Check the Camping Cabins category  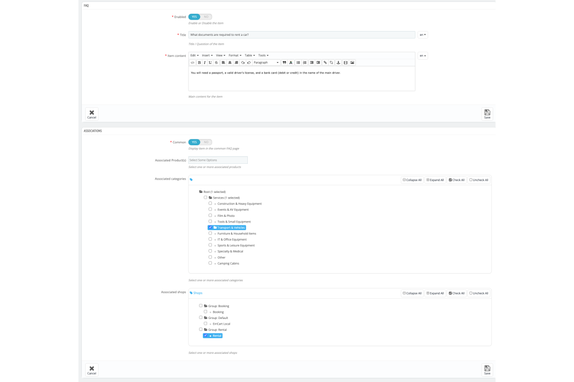(210, 263)
